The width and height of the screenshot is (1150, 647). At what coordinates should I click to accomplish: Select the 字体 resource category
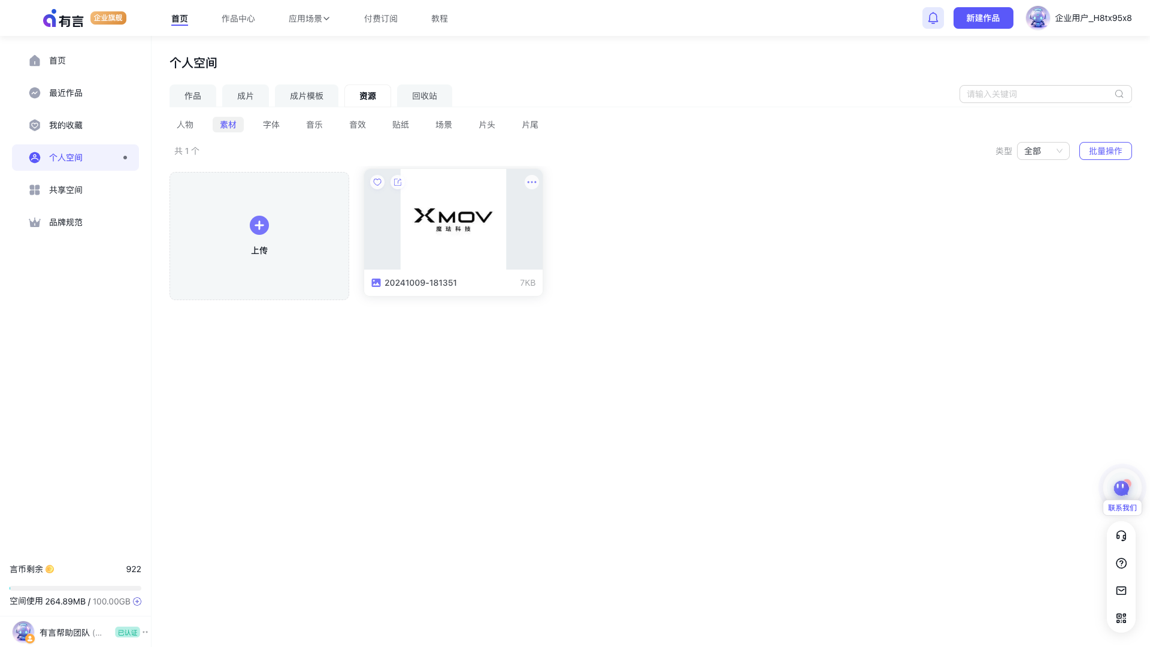(271, 125)
